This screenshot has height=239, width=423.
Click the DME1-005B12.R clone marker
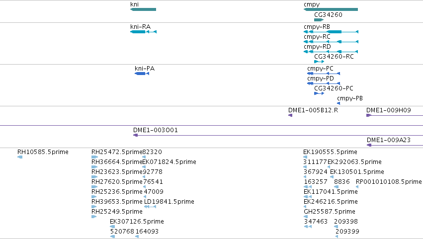290,115
